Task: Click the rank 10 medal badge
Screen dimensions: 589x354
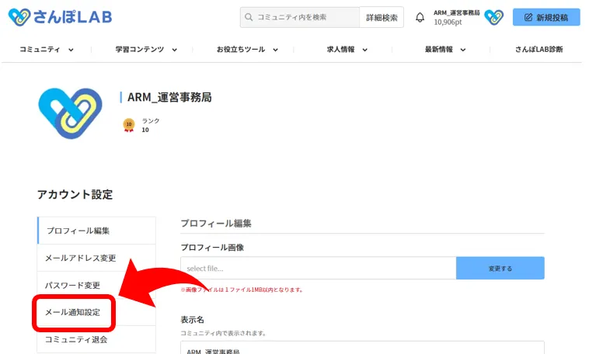Action: point(129,125)
